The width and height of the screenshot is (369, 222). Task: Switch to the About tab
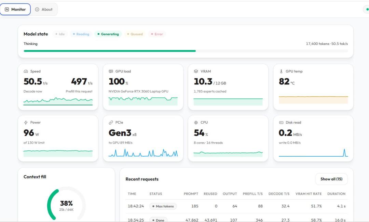(44, 10)
